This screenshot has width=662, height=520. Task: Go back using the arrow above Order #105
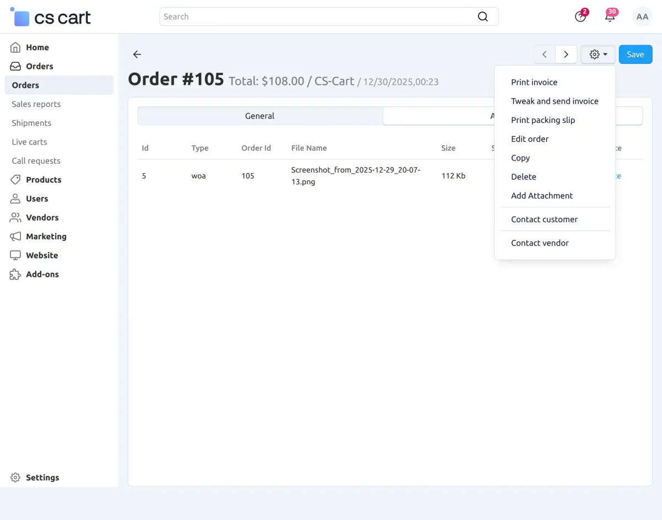137,54
